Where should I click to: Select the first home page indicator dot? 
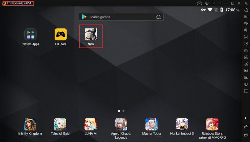pos(119,111)
